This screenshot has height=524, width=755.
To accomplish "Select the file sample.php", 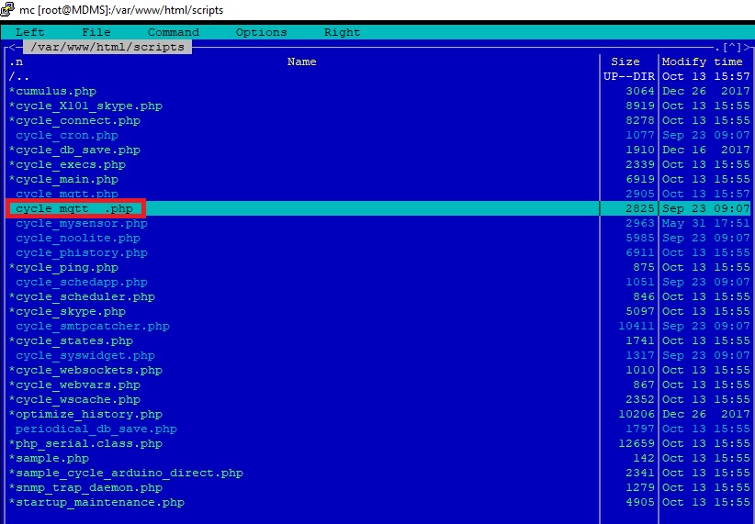I will 49,458.
